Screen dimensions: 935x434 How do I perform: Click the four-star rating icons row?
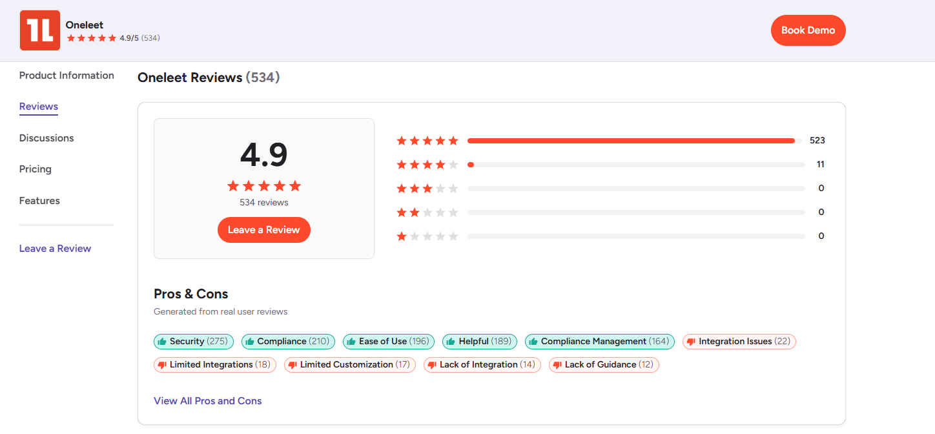pos(427,165)
